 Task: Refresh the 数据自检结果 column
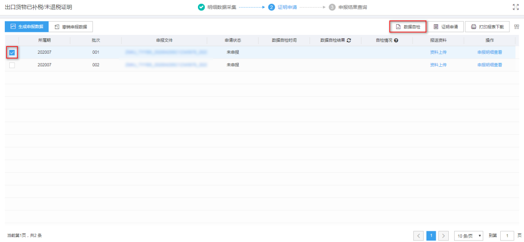[349, 40]
